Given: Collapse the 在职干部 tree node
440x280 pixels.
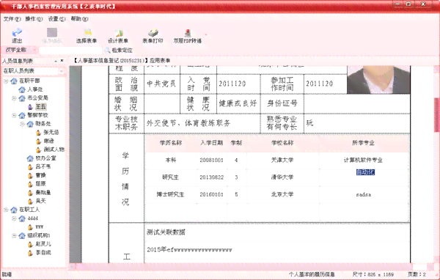Looking at the screenshot, I should 6,81.
